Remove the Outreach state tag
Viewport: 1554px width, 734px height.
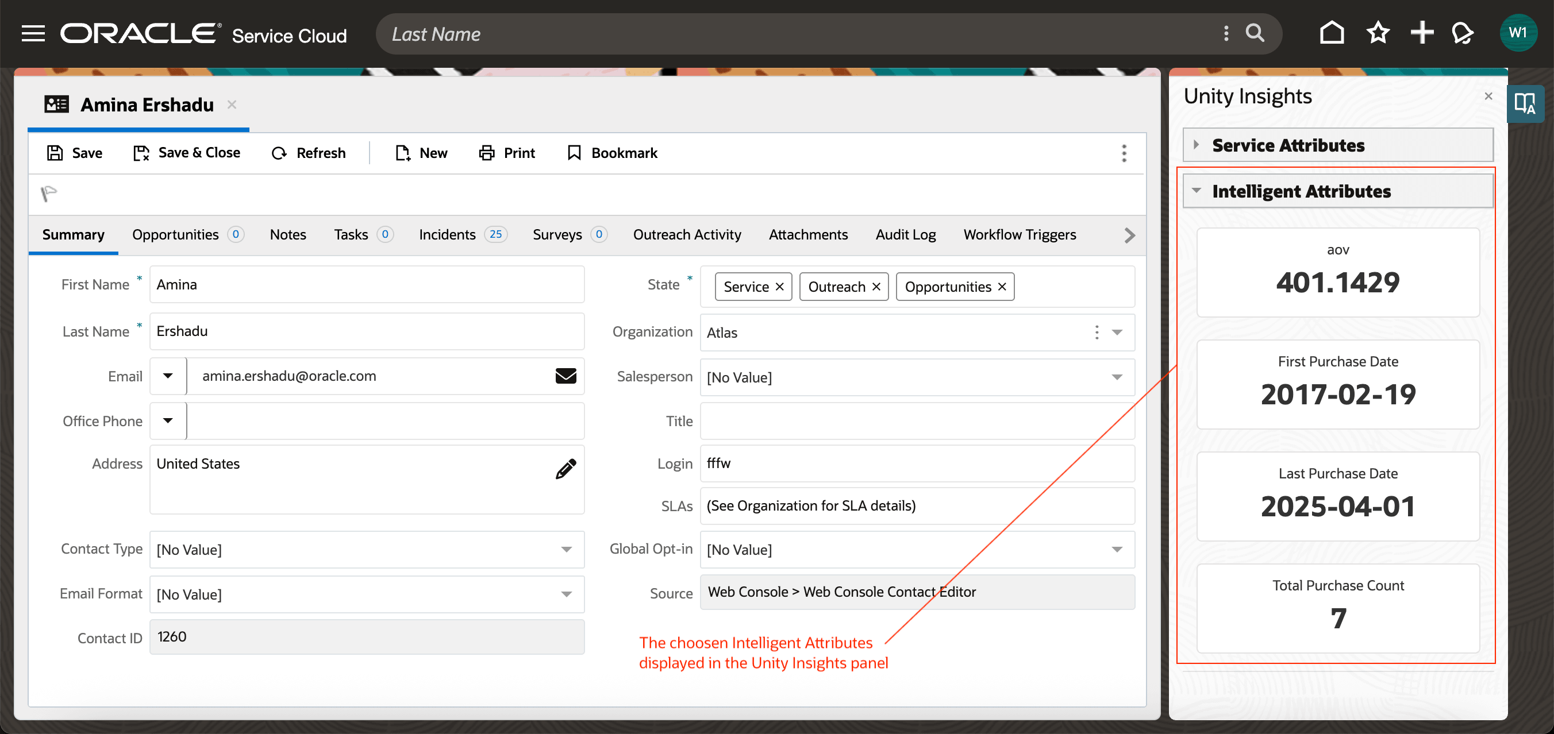(876, 287)
